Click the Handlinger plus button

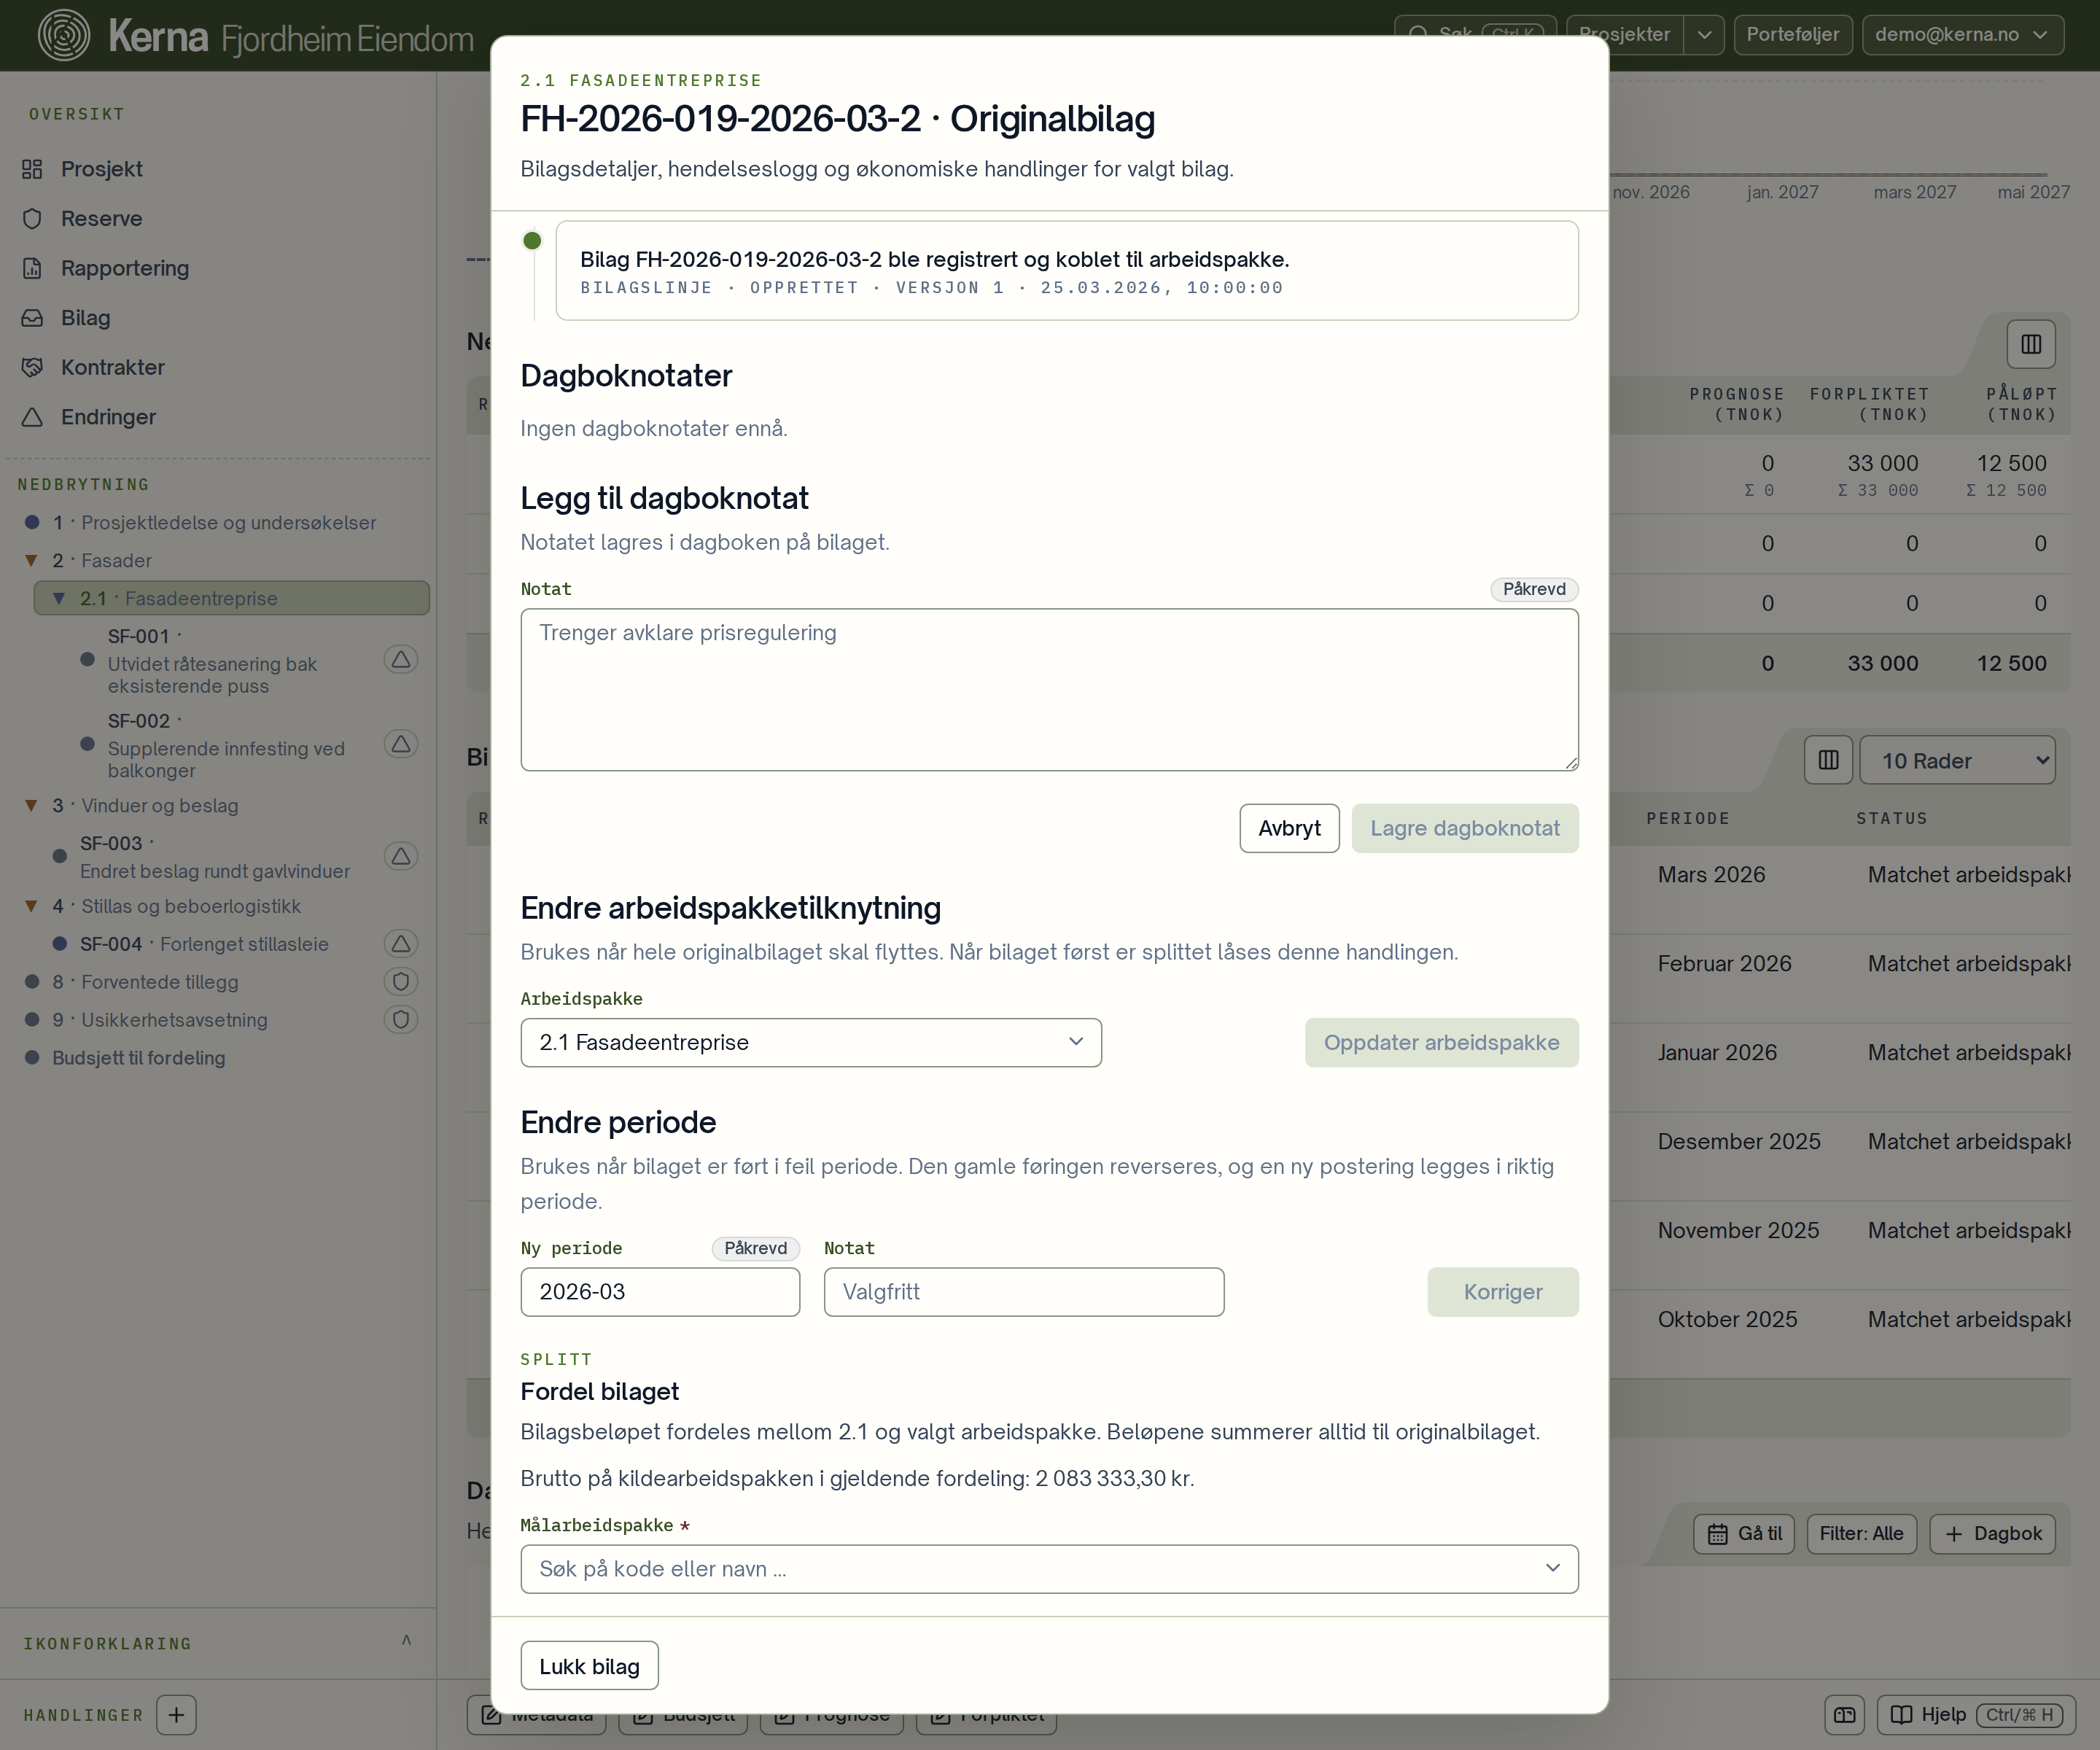pos(176,1715)
